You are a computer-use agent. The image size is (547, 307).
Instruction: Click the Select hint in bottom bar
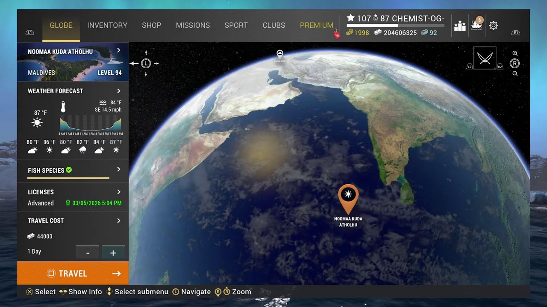[41, 292]
